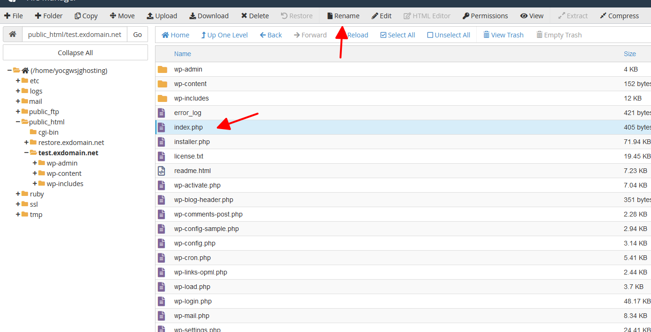Select wp-links-opml.php file name
Viewport: 651px width, 332px height.
200,272
